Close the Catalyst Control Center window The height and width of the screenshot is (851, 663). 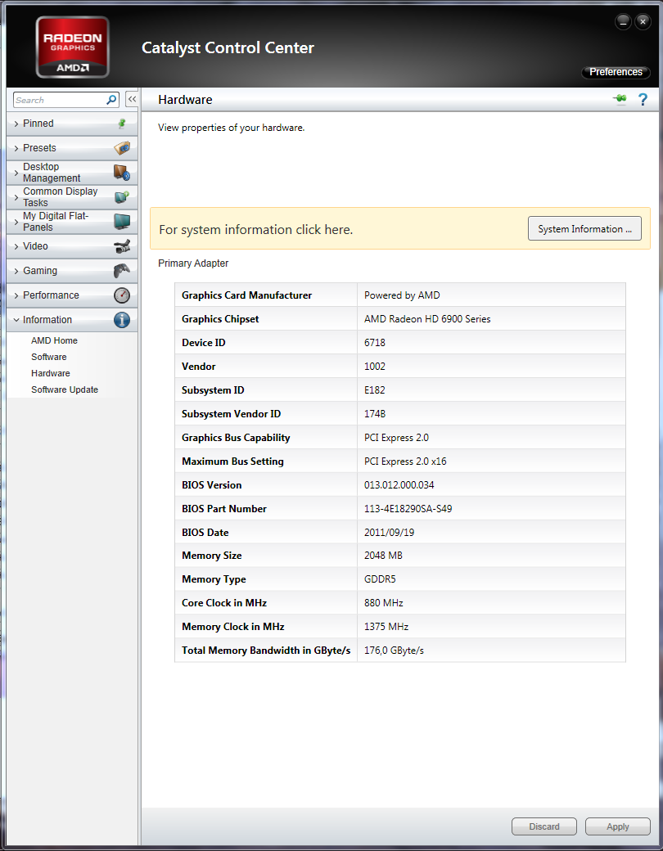pos(643,22)
